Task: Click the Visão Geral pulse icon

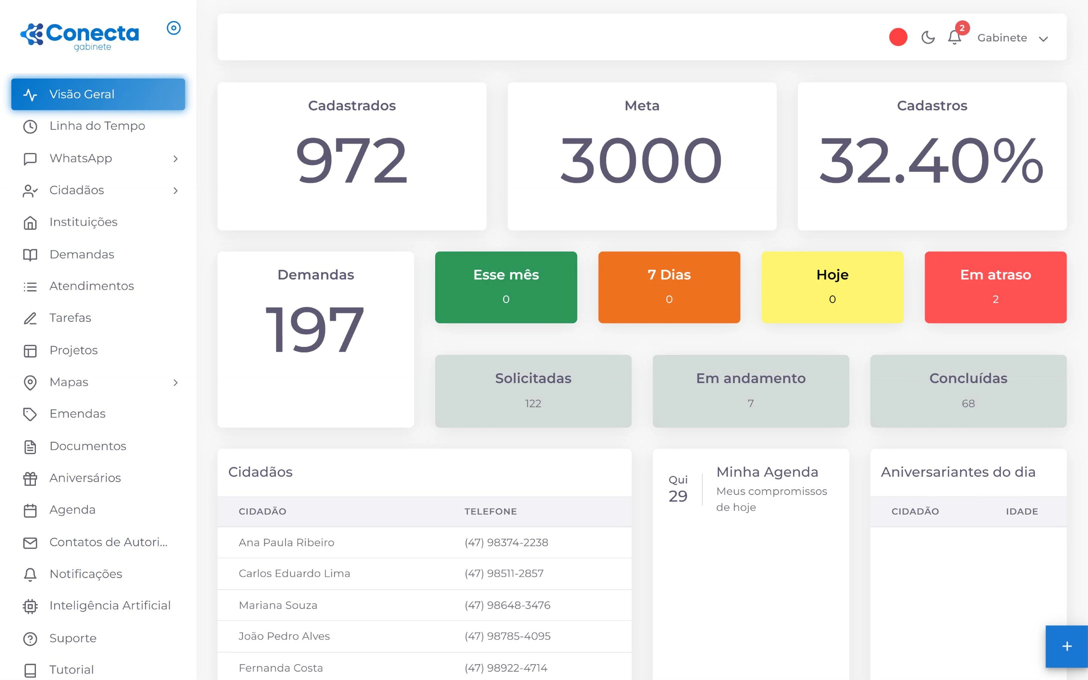Action: point(30,94)
